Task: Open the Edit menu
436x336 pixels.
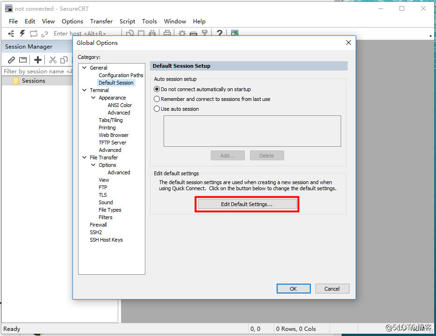Action: click(30, 21)
